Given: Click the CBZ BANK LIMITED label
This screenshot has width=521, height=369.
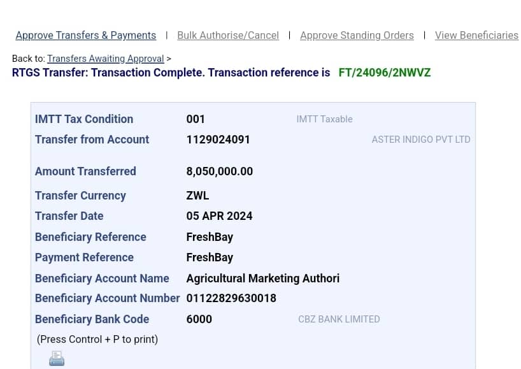Looking at the screenshot, I should [x=339, y=319].
